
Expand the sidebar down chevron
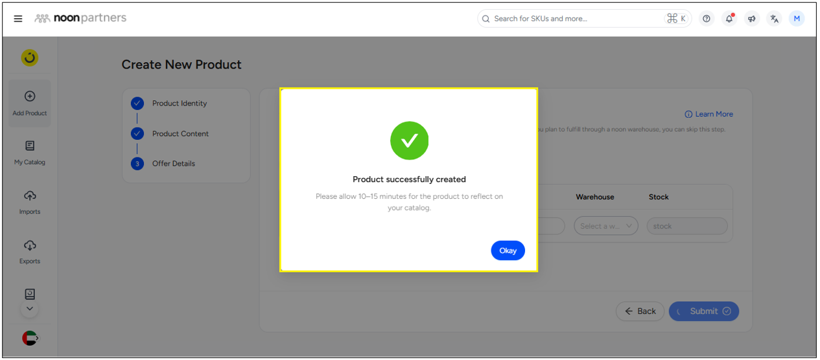[x=30, y=309]
